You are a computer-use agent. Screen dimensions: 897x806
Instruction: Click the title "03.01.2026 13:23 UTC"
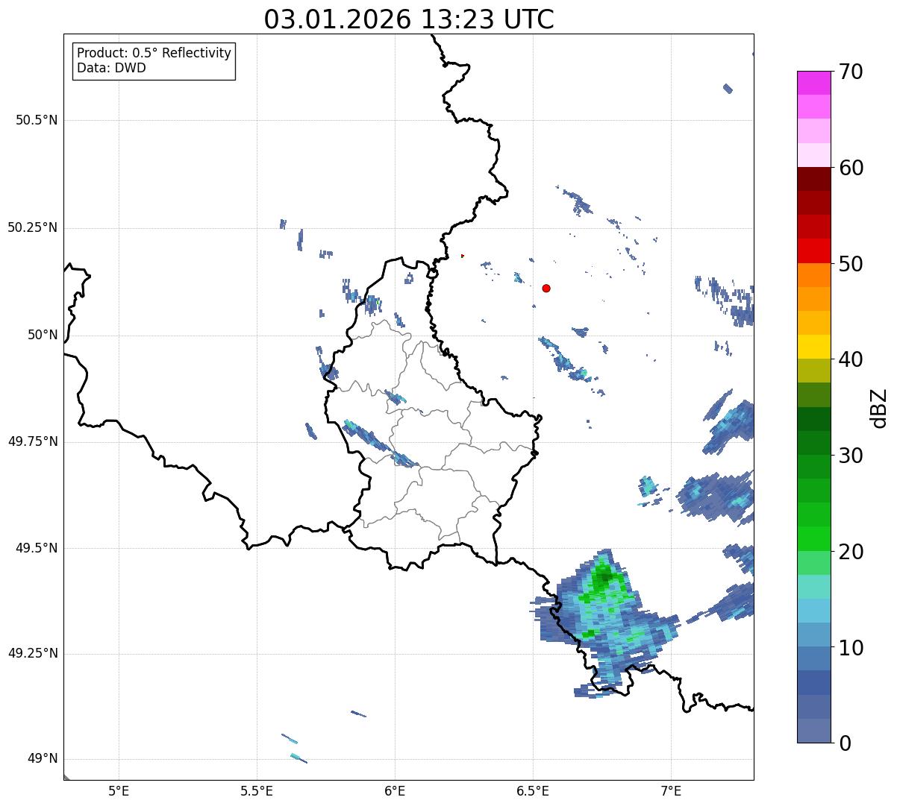409,19
